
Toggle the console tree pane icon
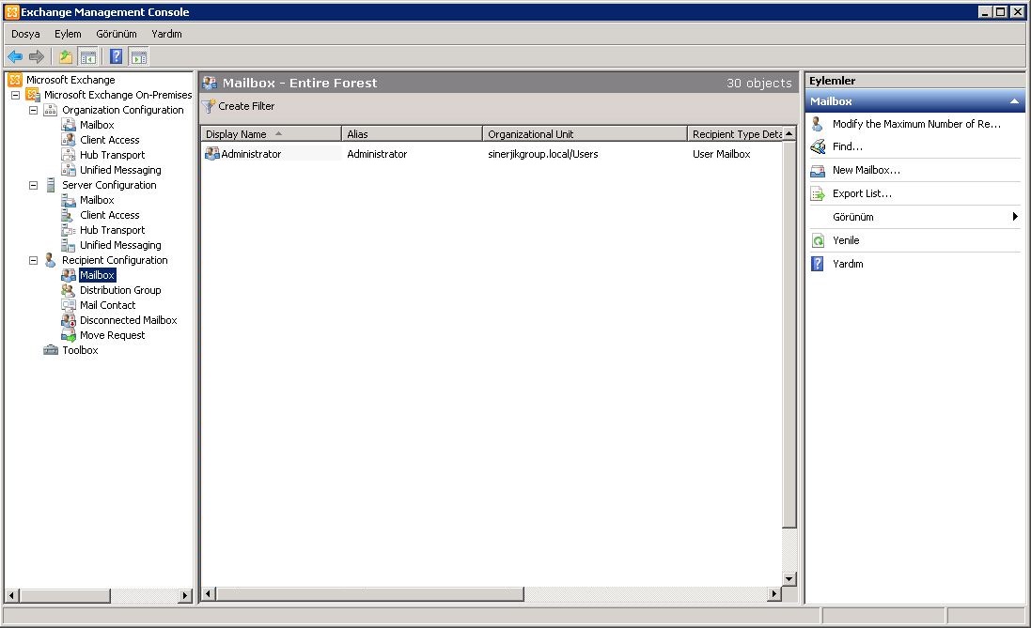point(87,57)
